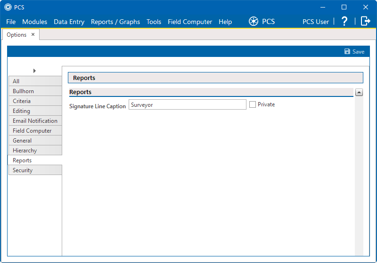Image resolution: width=377 pixels, height=263 pixels.
Task: Click the logout exit icon
Action: point(366,21)
